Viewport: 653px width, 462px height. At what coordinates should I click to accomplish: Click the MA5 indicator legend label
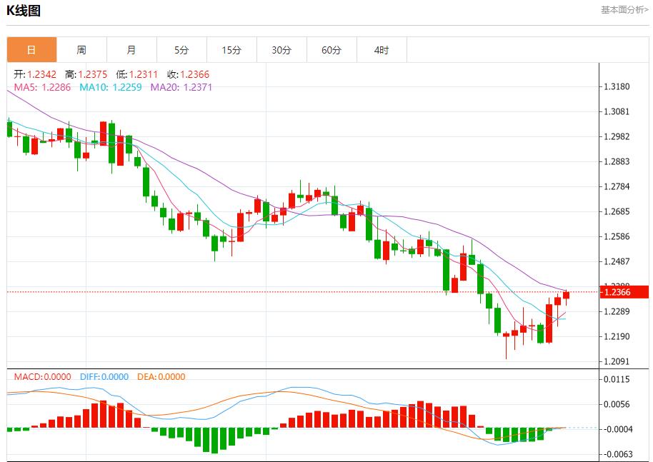(x=42, y=87)
